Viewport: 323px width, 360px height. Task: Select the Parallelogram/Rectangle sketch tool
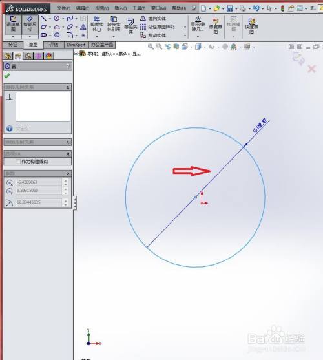click(x=43, y=27)
